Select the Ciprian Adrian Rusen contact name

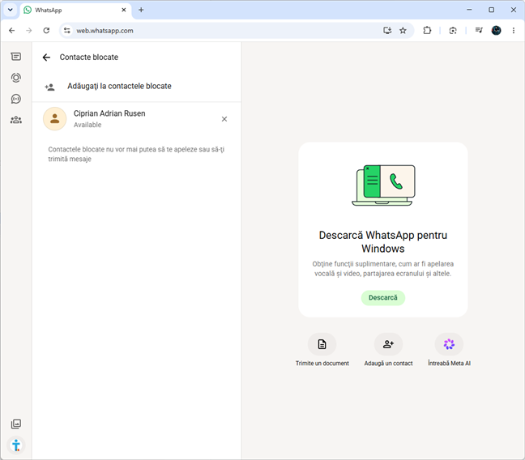pos(109,113)
